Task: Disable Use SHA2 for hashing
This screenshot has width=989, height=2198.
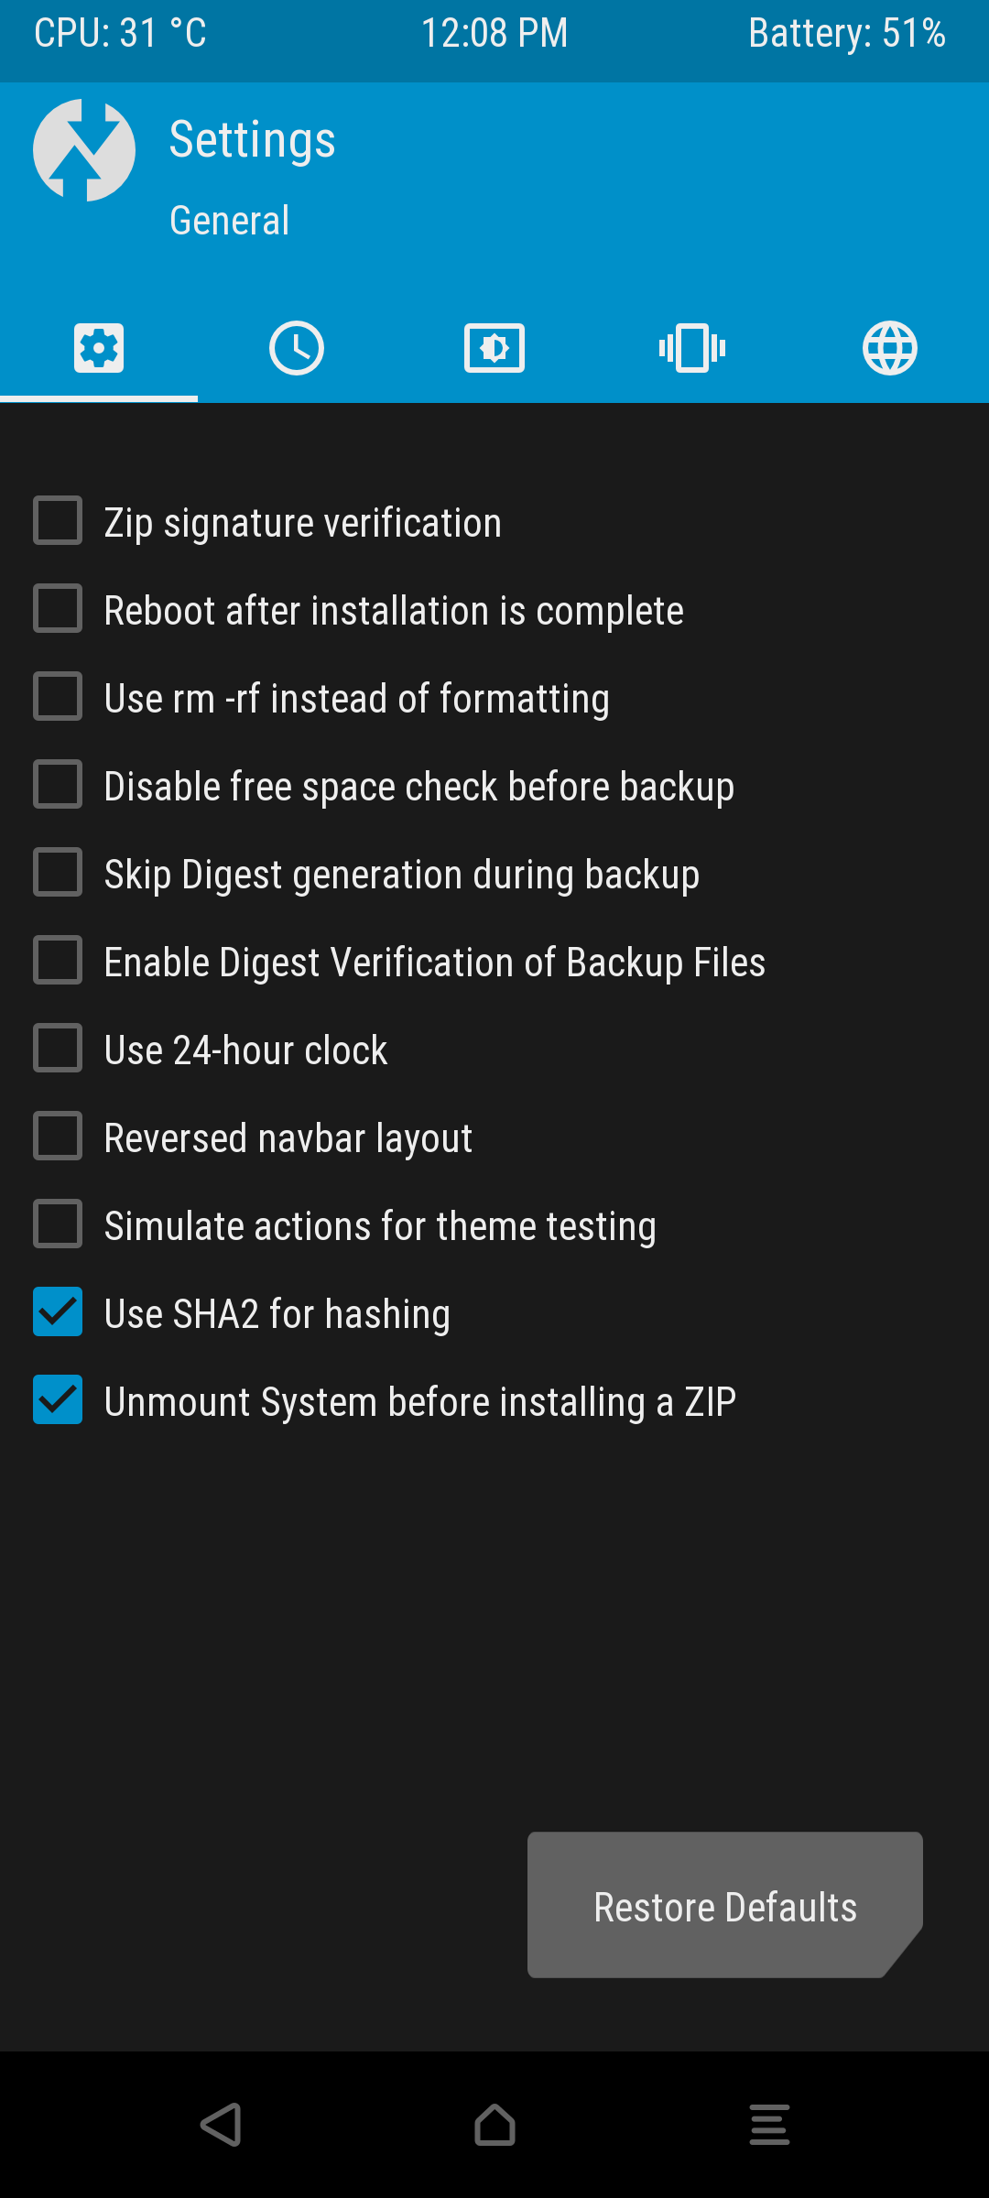Action: click(58, 1311)
